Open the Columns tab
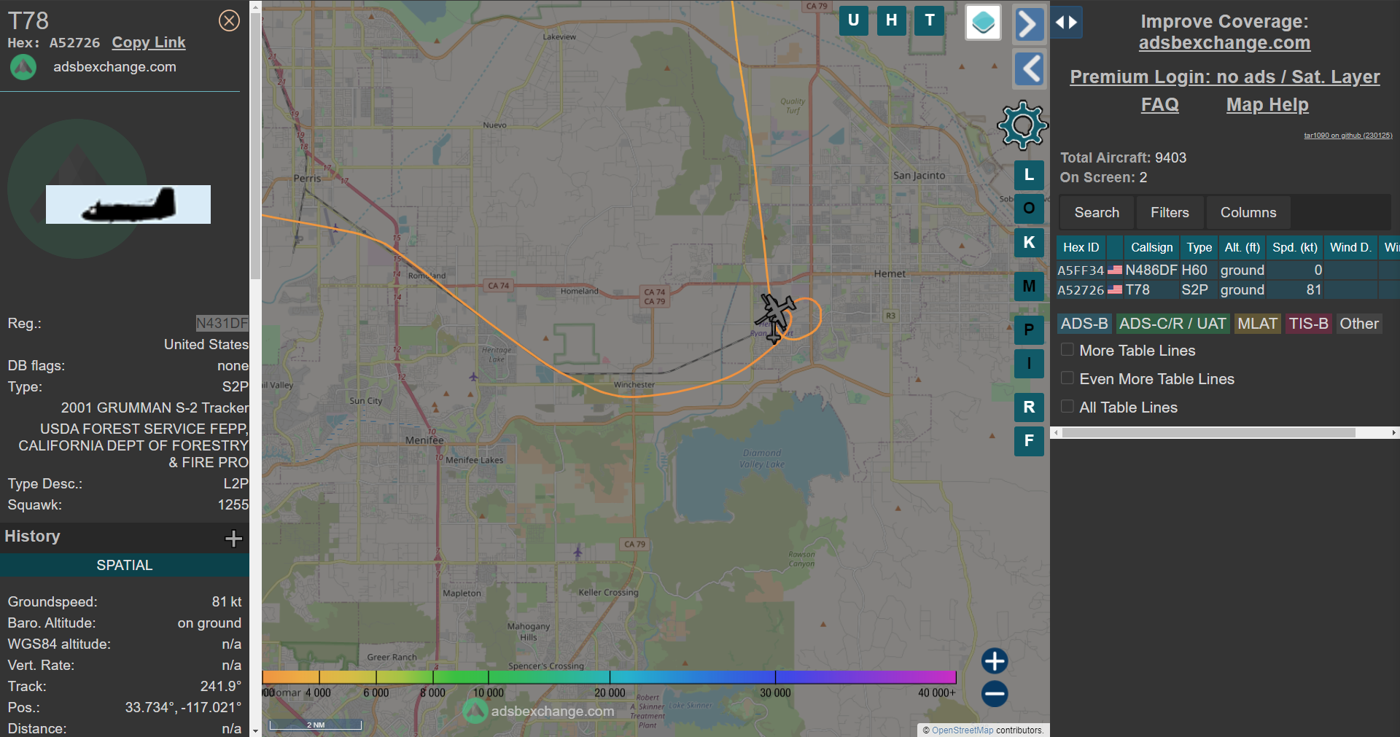Viewport: 1400px width, 737px height. coord(1248,213)
